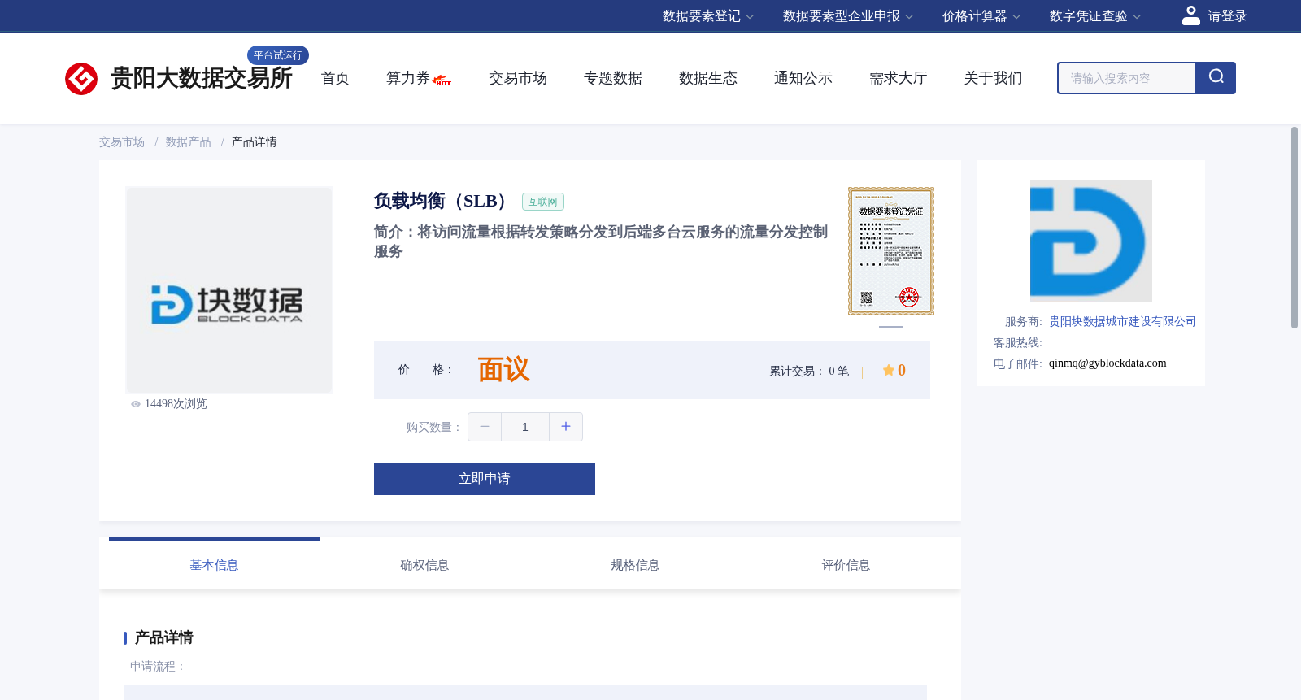Viewport: 1301px width, 700px height.
Task: Click the purchase quantity number field
Action: [x=525, y=427]
